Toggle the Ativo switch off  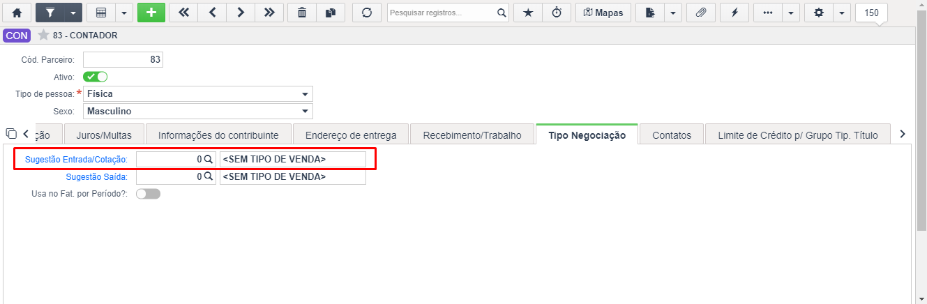[96, 77]
